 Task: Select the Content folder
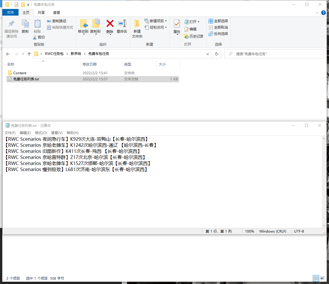pyautogui.click(x=20, y=73)
